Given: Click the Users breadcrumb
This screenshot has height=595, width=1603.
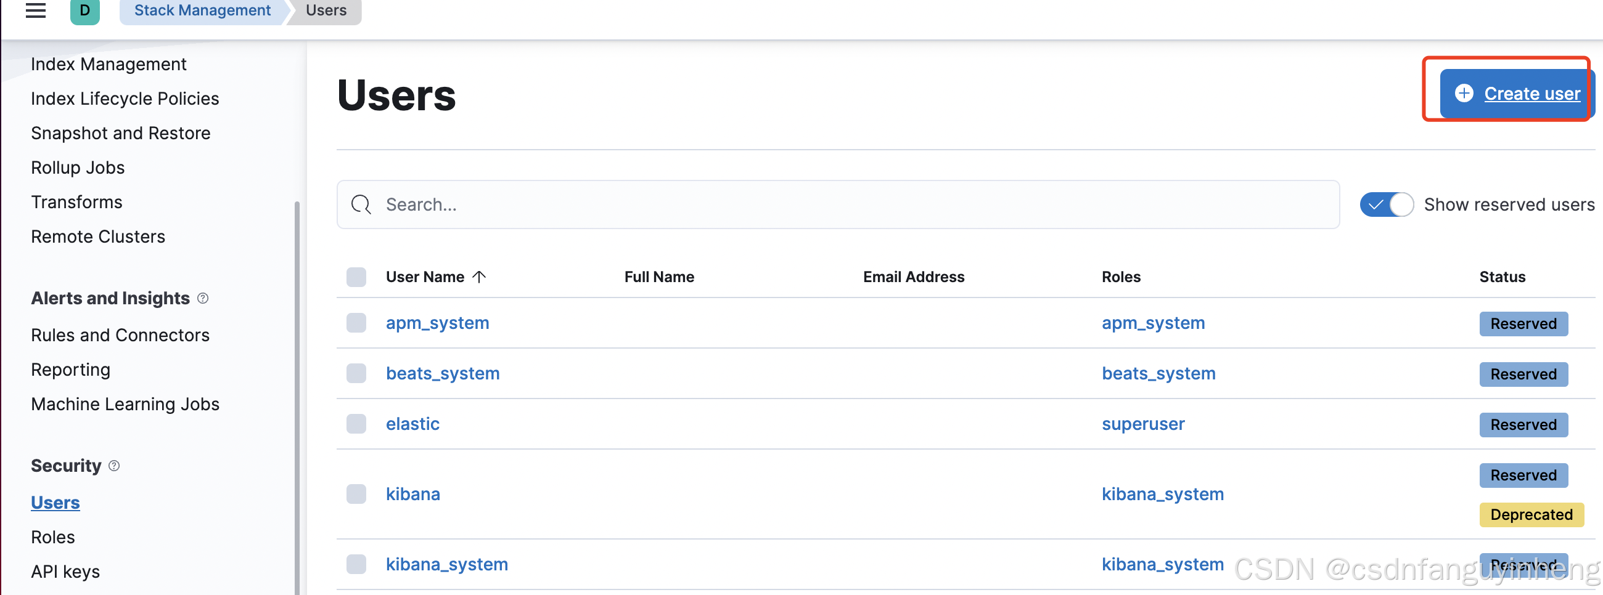Looking at the screenshot, I should pos(326,10).
